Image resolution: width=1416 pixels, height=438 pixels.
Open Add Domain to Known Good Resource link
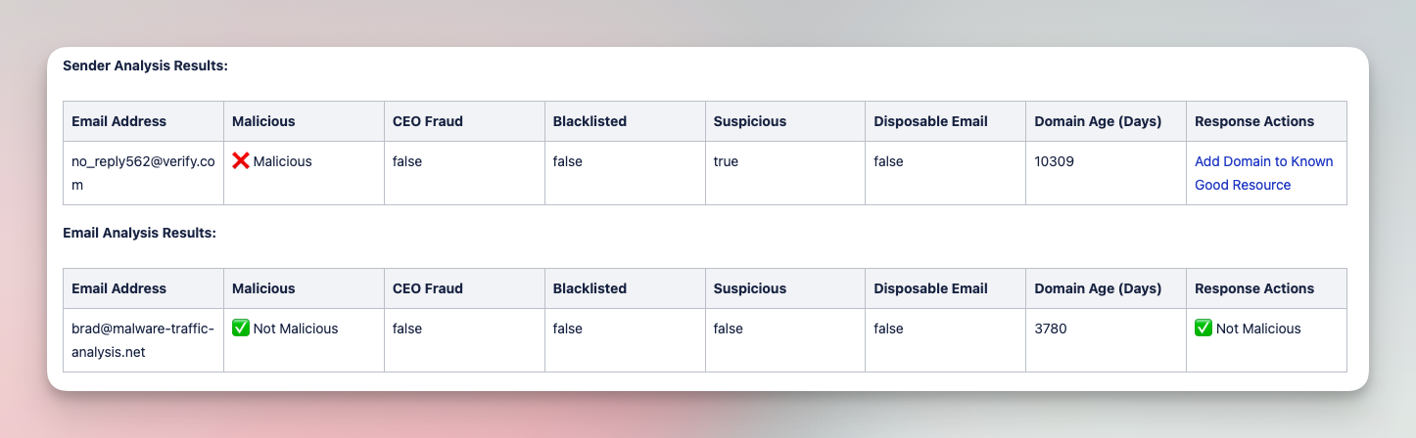click(x=1264, y=173)
